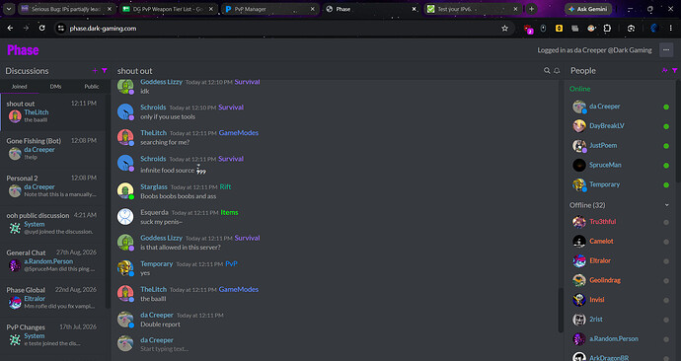The image size is (681, 361).
Task: Switch to the Joined discussions tab
Action: (x=19, y=87)
